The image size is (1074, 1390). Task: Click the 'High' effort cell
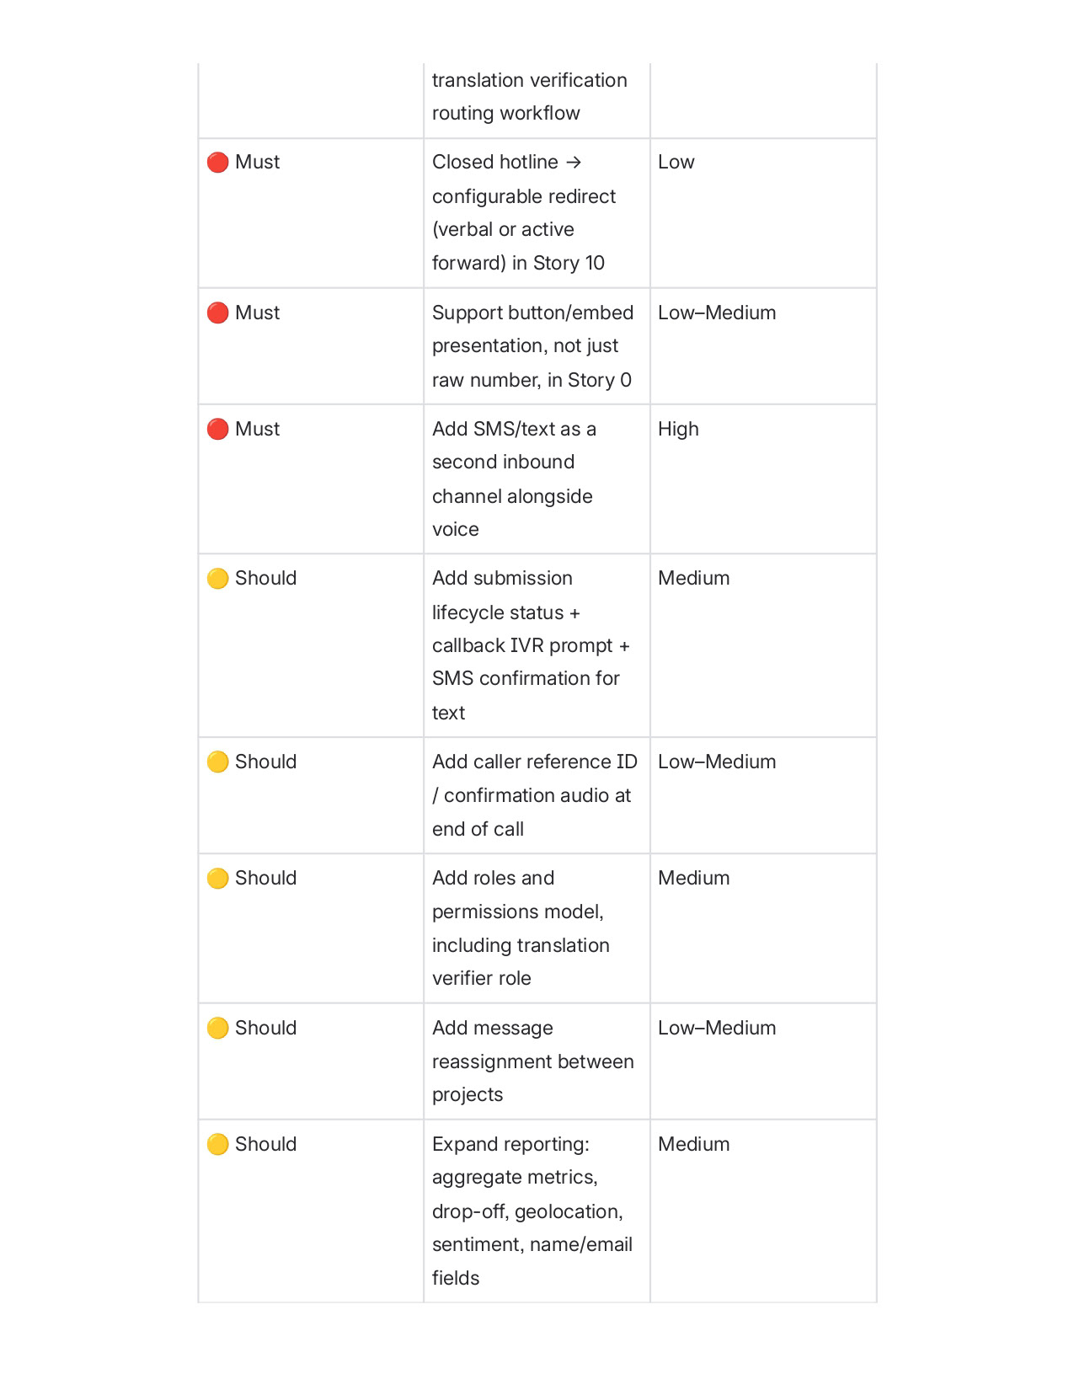pyautogui.click(x=678, y=429)
